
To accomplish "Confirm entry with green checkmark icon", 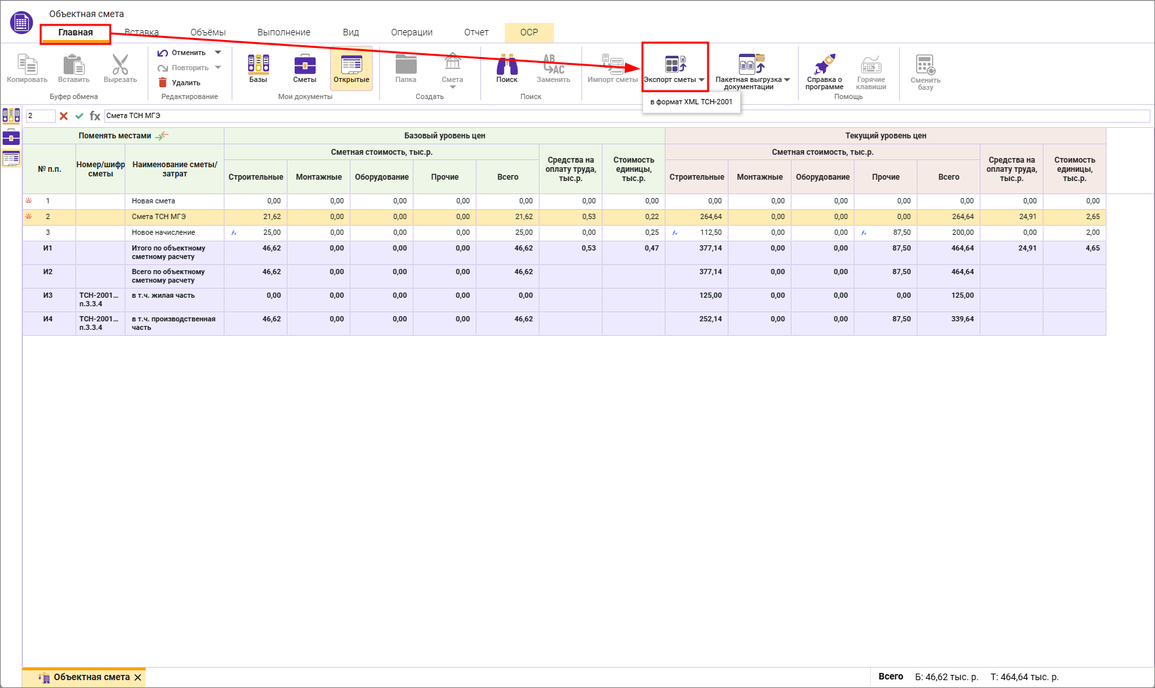I will pyautogui.click(x=79, y=116).
